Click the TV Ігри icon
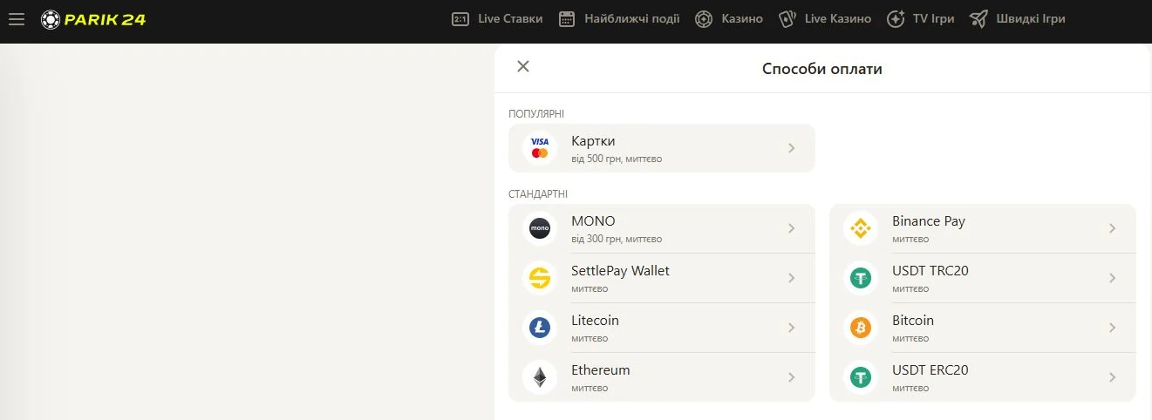 point(896,19)
